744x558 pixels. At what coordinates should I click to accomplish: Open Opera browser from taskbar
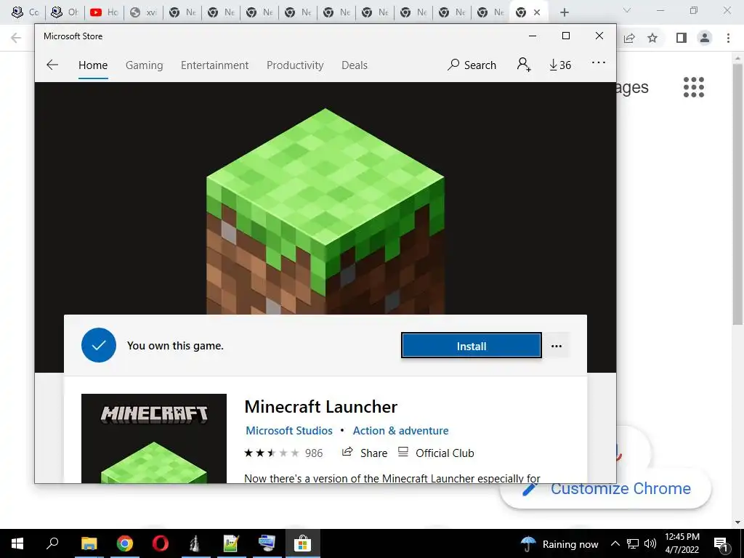coord(161,543)
